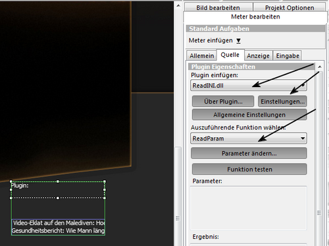Viewport: 329px width, 246px height.
Task: Click the Funktion testen button
Action: (249, 169)
